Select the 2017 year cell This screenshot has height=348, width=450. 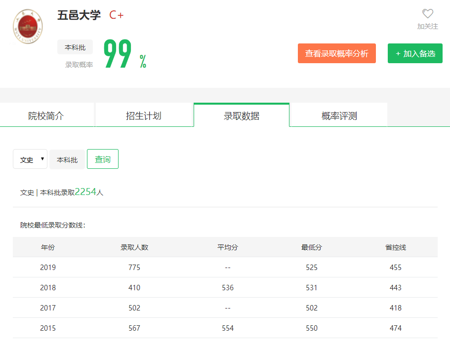point(48,308)
